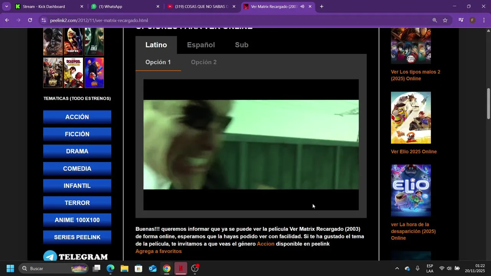491x276 pixels.
Task: Open the microphone tray icon
Action: pyautogui.click(x=417, y=268)
